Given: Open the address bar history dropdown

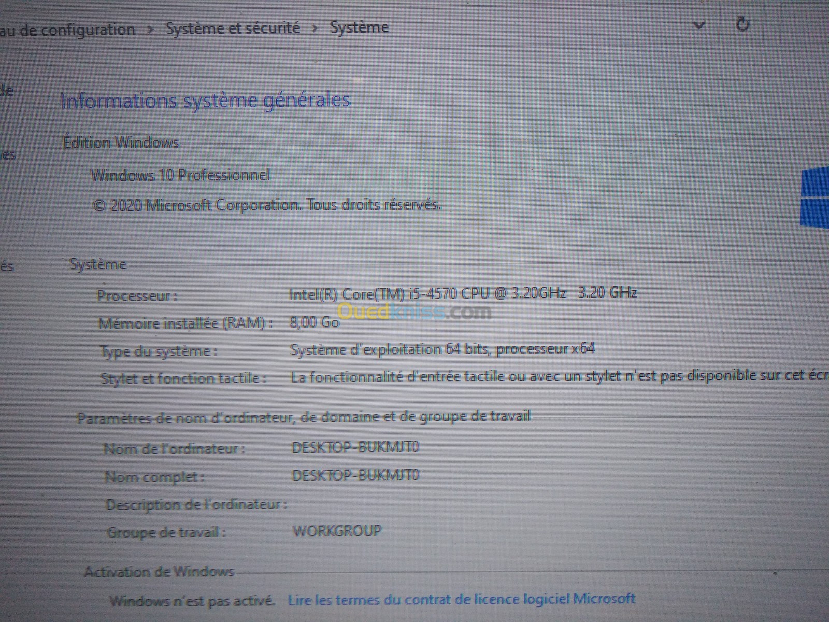Looking at the screenshot, I should [x=699, y=25].
